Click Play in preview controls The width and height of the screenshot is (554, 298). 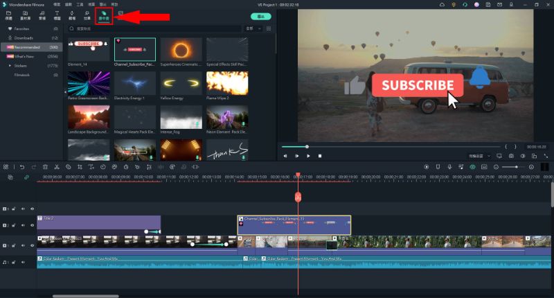click(308, 156)
